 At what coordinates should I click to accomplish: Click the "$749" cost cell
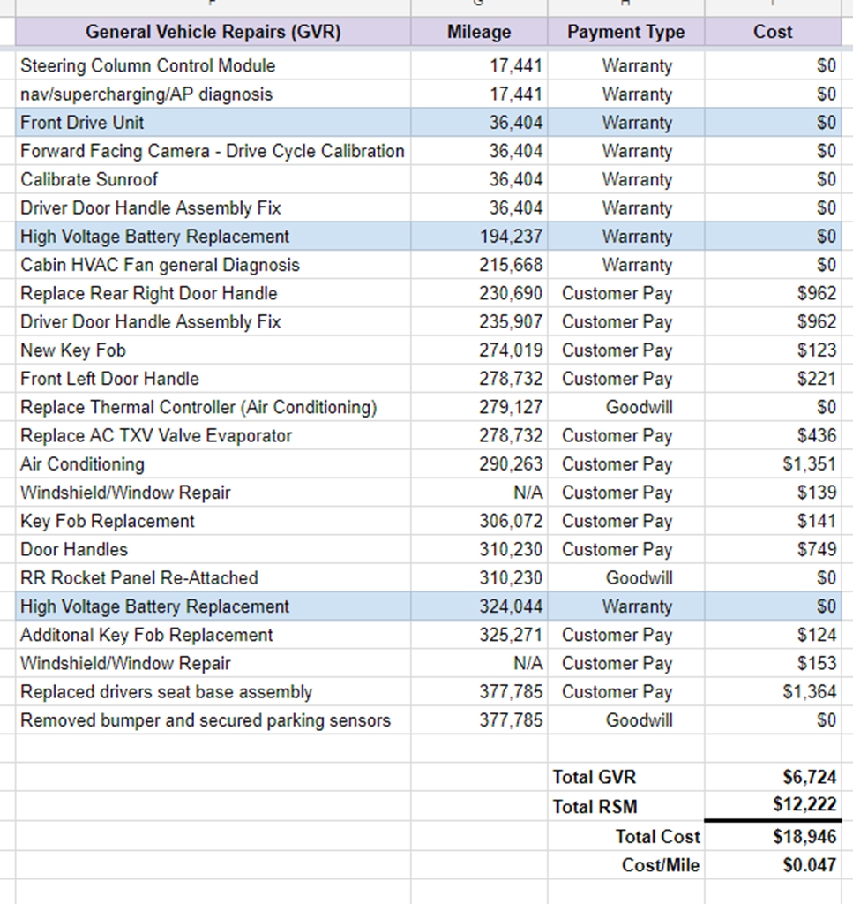(x=773, y=549)
